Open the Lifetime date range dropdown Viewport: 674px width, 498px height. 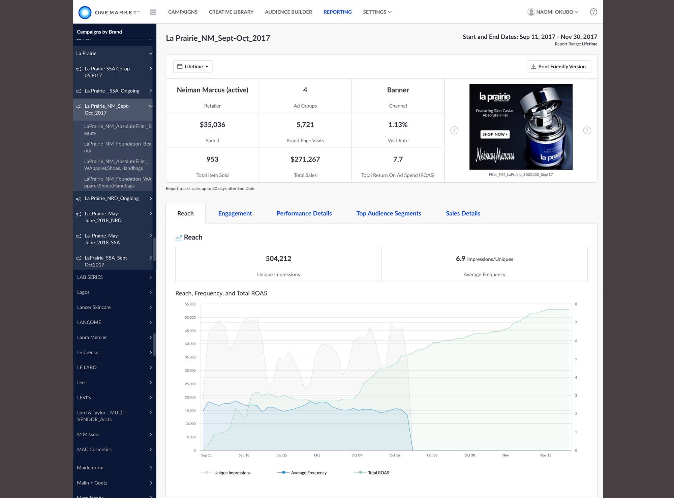(x=193, y=66)
